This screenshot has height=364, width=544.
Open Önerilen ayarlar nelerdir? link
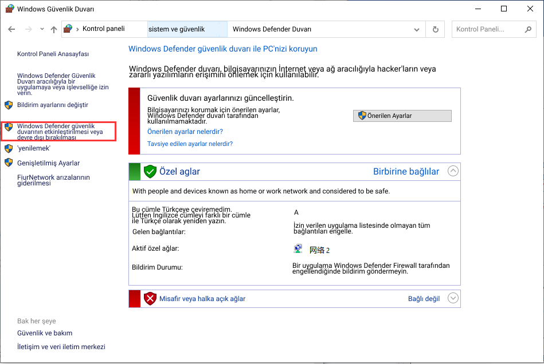[x=185, y=132]
